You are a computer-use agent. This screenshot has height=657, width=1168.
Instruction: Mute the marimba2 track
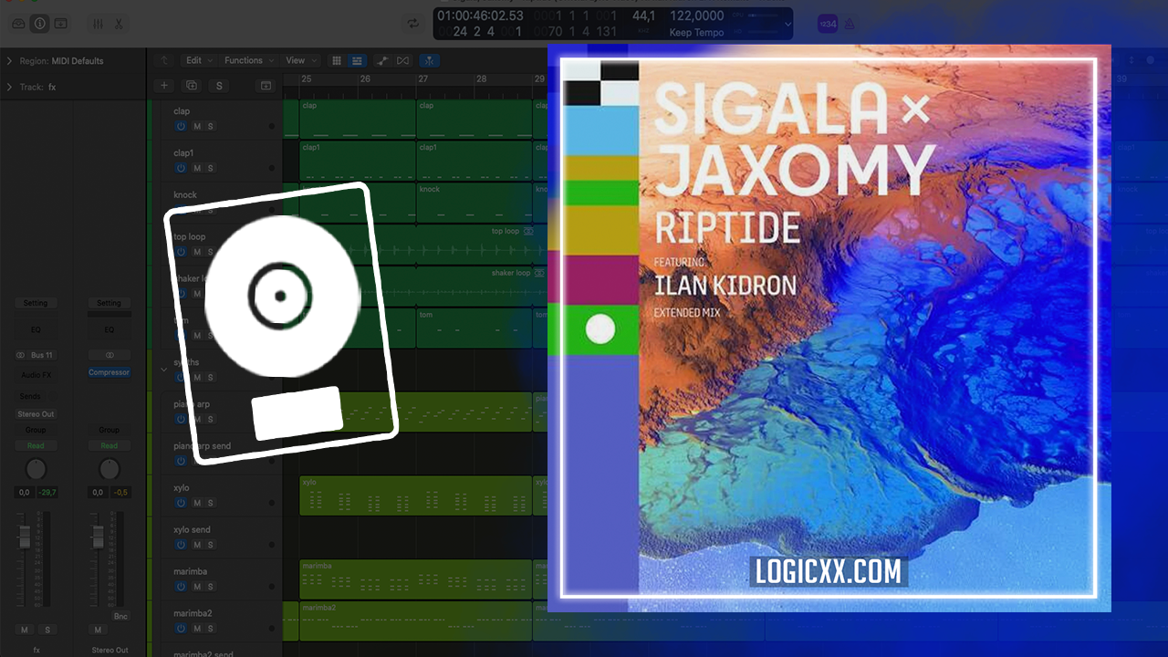[x=197, y=629]
